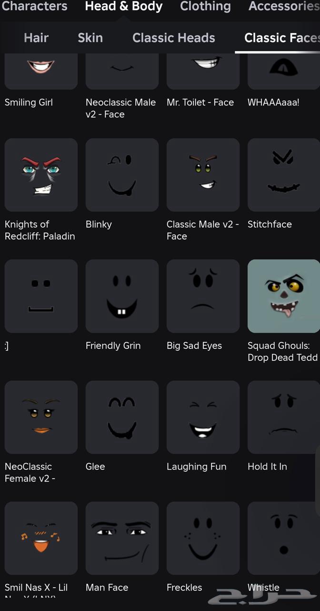Screen dimensions: 320x611
Task: Pick the Stitchface face item
Action: 284,175
